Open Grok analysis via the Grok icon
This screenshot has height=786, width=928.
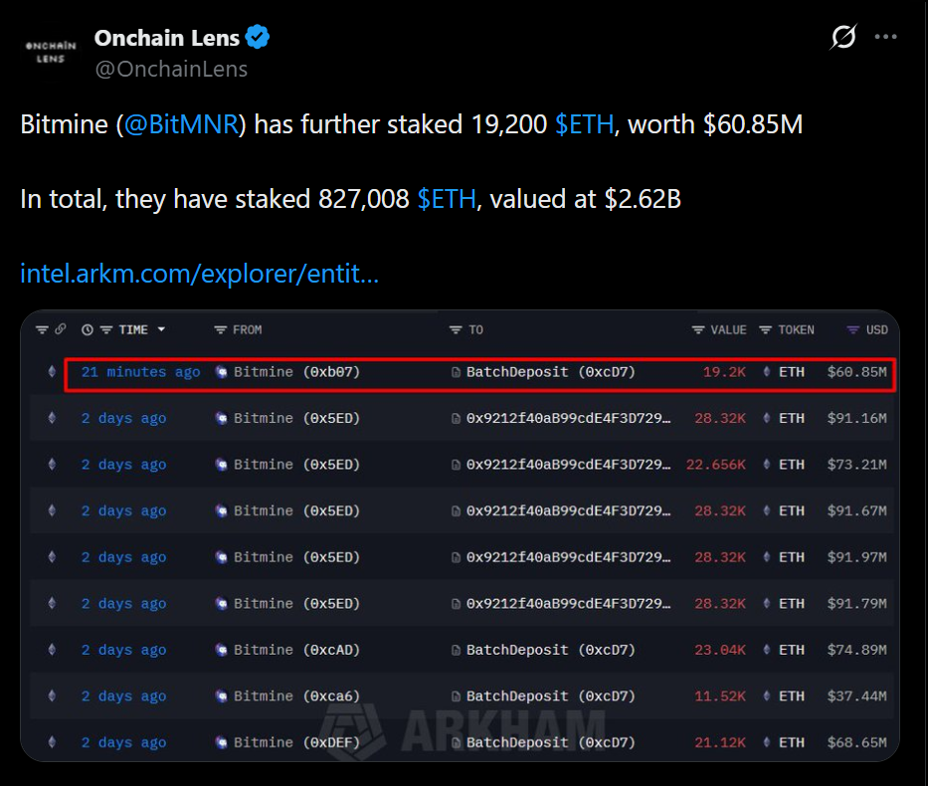click(841, 37)
